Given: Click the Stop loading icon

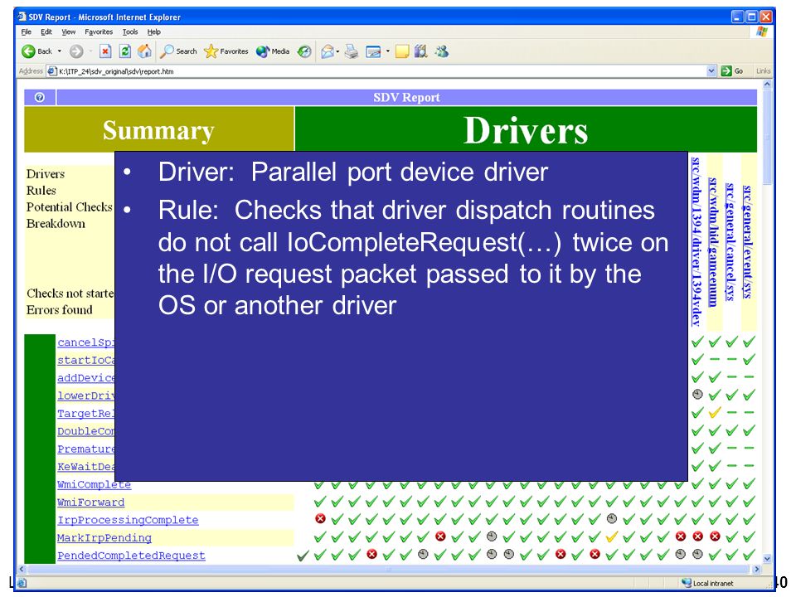Looking at the screenshot, I should (105, 51).
